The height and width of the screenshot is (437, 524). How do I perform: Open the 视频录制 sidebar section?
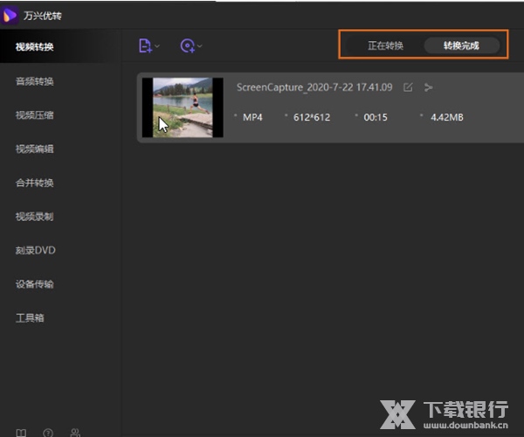(x=34, y=217)
